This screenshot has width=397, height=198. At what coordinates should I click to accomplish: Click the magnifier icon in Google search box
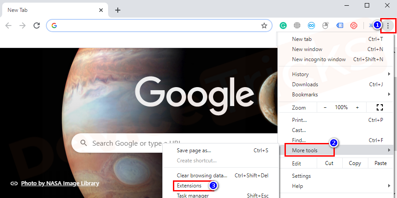[83, 143]
